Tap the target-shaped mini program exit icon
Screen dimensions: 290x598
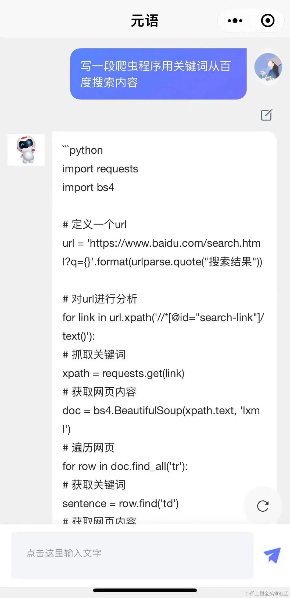coord(267,20)
